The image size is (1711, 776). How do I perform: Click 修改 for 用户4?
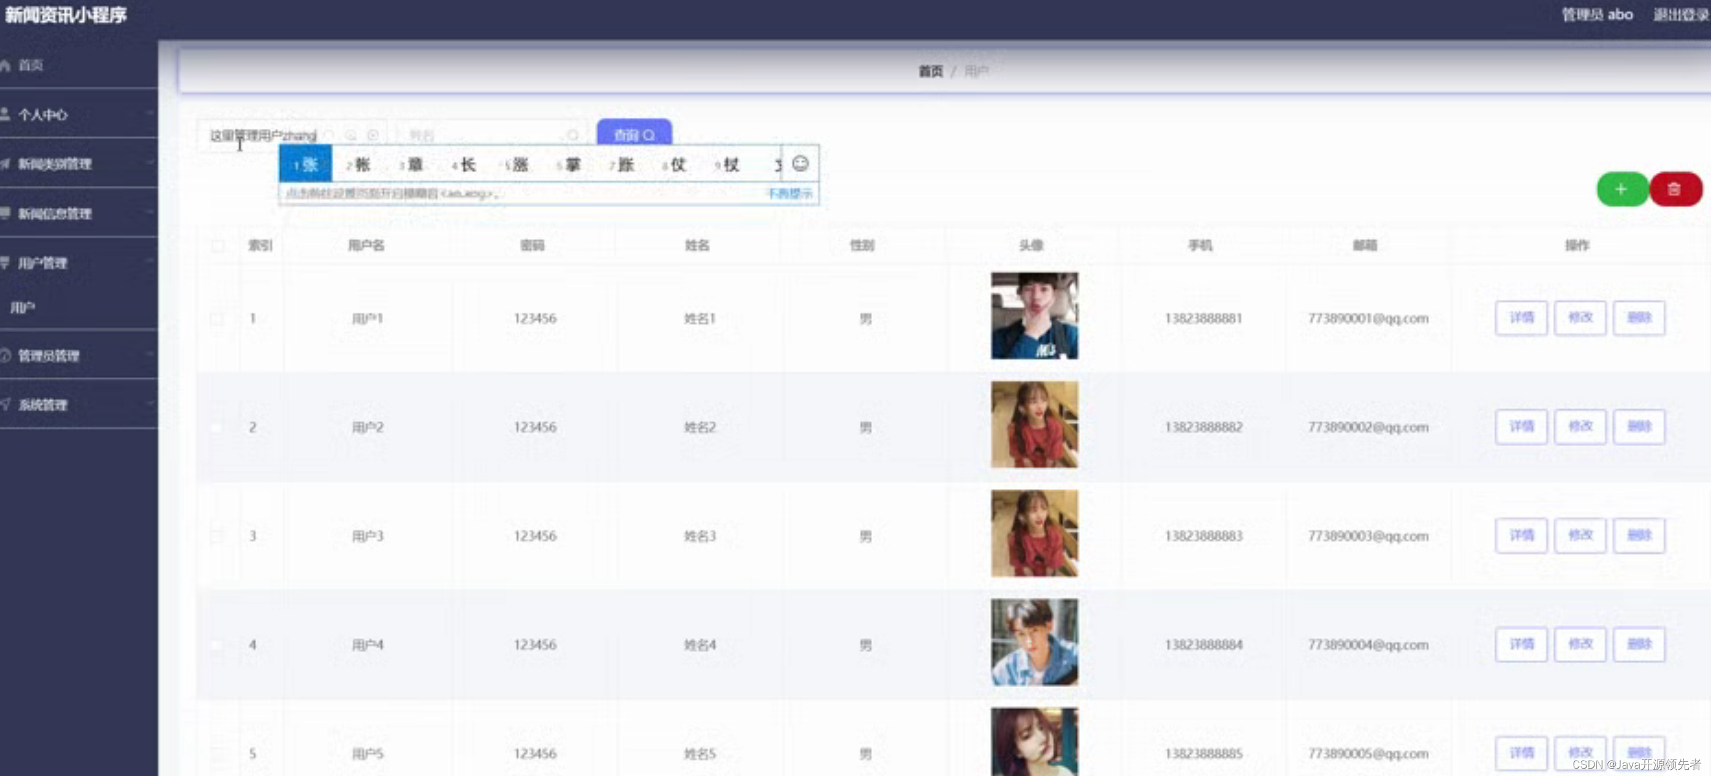click(1580, 644)
